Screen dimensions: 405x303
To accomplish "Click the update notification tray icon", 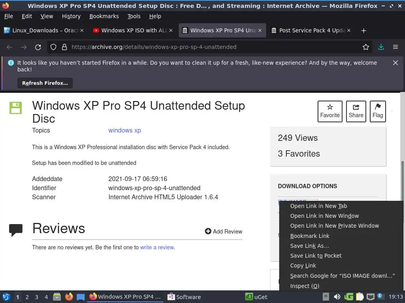I will 380,296.
